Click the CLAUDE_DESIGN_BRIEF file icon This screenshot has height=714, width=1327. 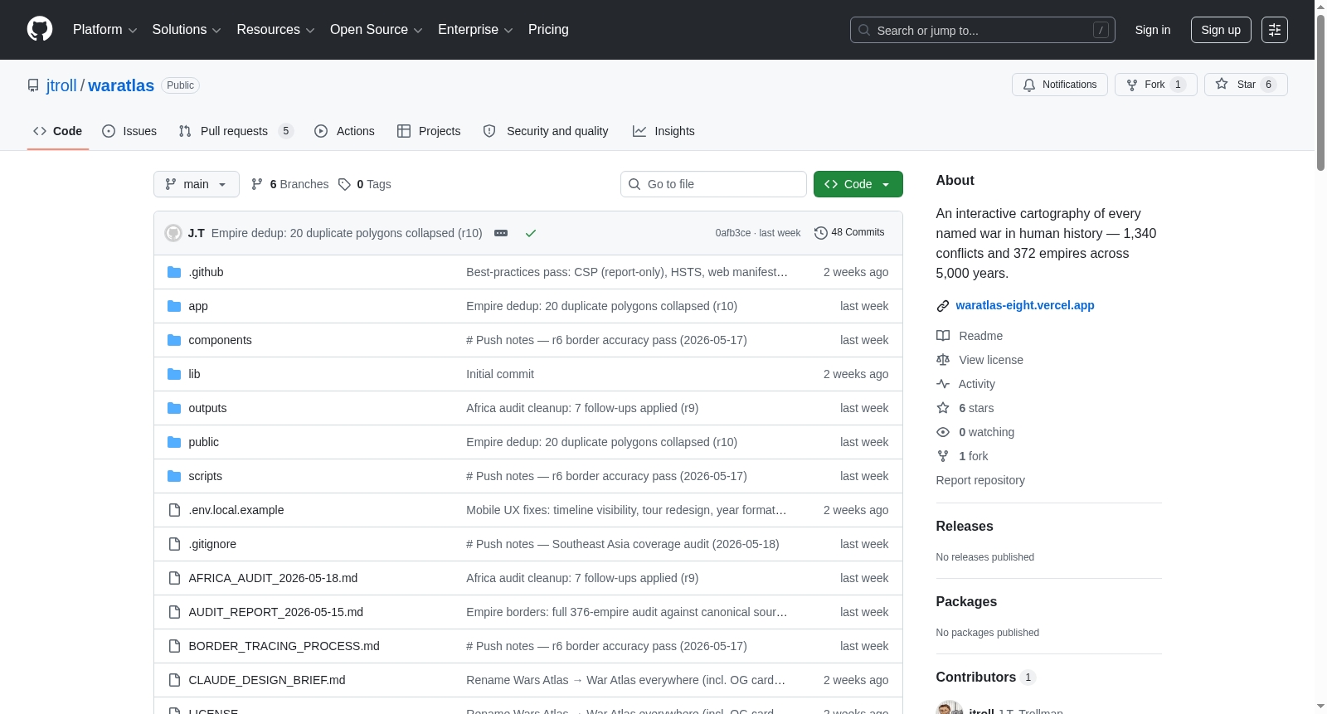point(174,680)
